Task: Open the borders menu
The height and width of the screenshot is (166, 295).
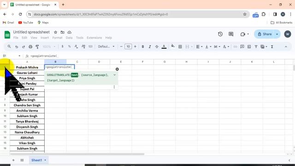Action: [x=180, y=47]
